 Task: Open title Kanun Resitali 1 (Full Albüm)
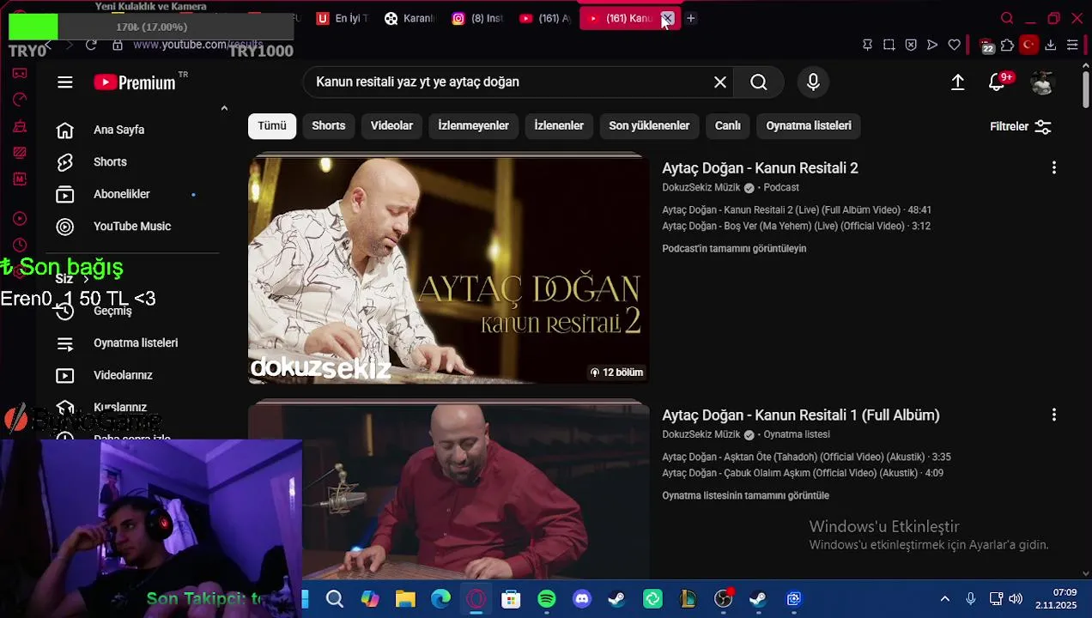[x=801, y=415]
